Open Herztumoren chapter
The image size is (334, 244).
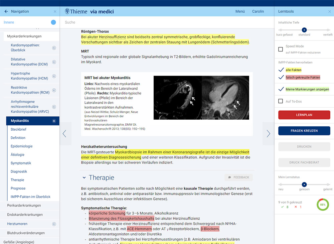(x=17, y=224)
